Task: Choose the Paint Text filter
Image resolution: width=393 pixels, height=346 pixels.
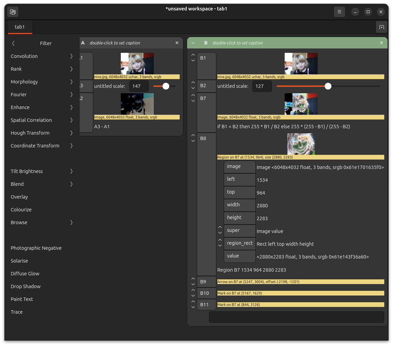Action: point(42,299)
